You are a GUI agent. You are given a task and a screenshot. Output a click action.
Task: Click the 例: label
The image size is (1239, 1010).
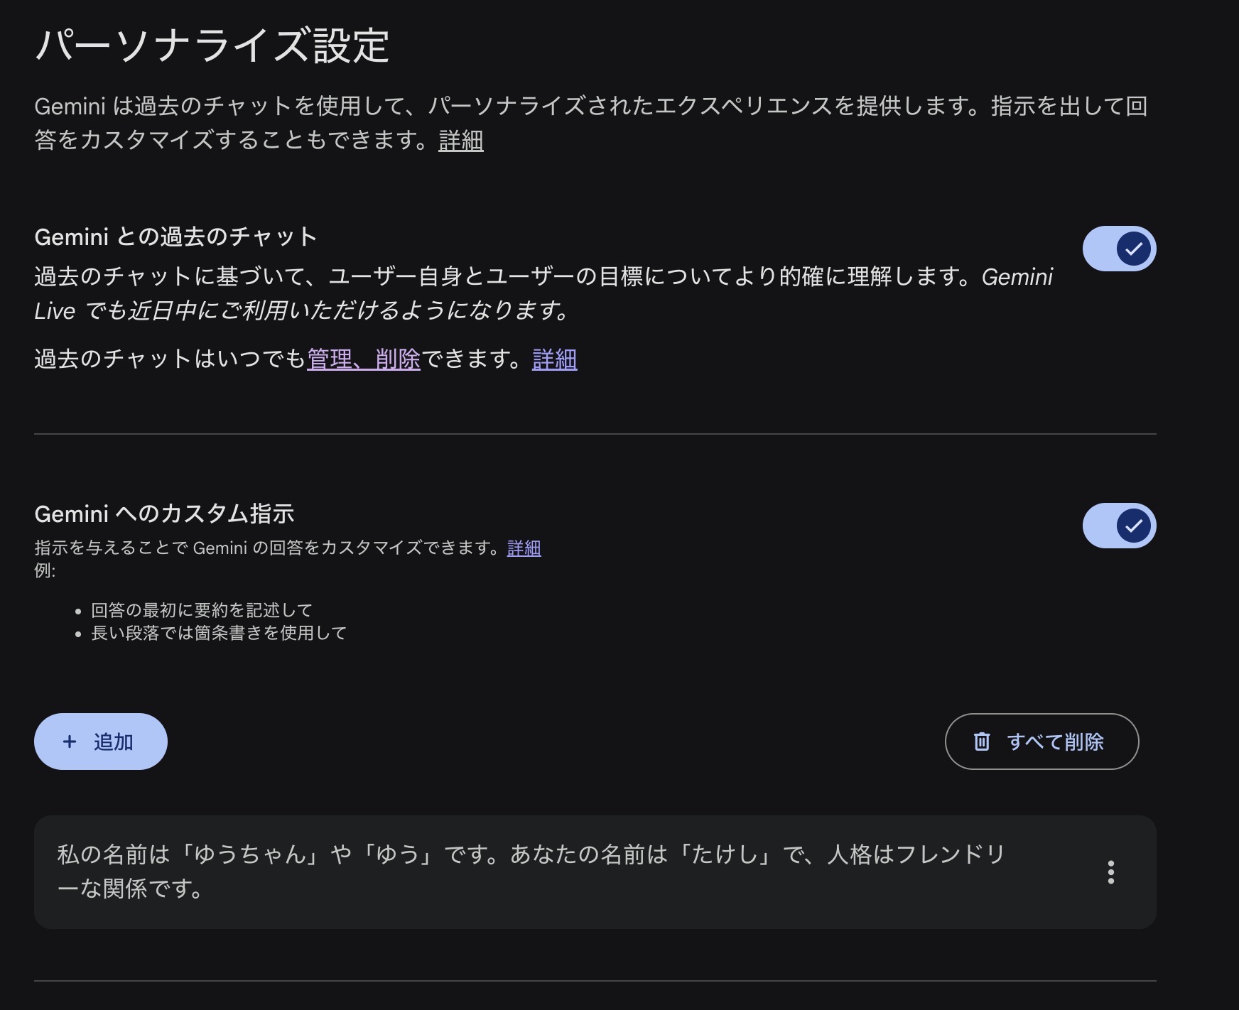[45, 570]
